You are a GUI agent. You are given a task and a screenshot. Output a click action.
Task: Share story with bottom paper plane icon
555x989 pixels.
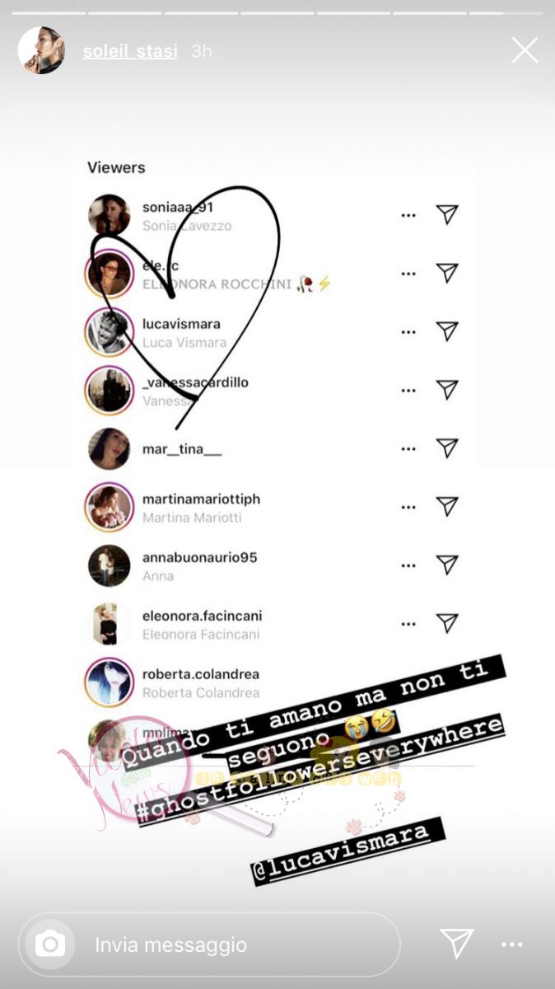pos(456,944)
